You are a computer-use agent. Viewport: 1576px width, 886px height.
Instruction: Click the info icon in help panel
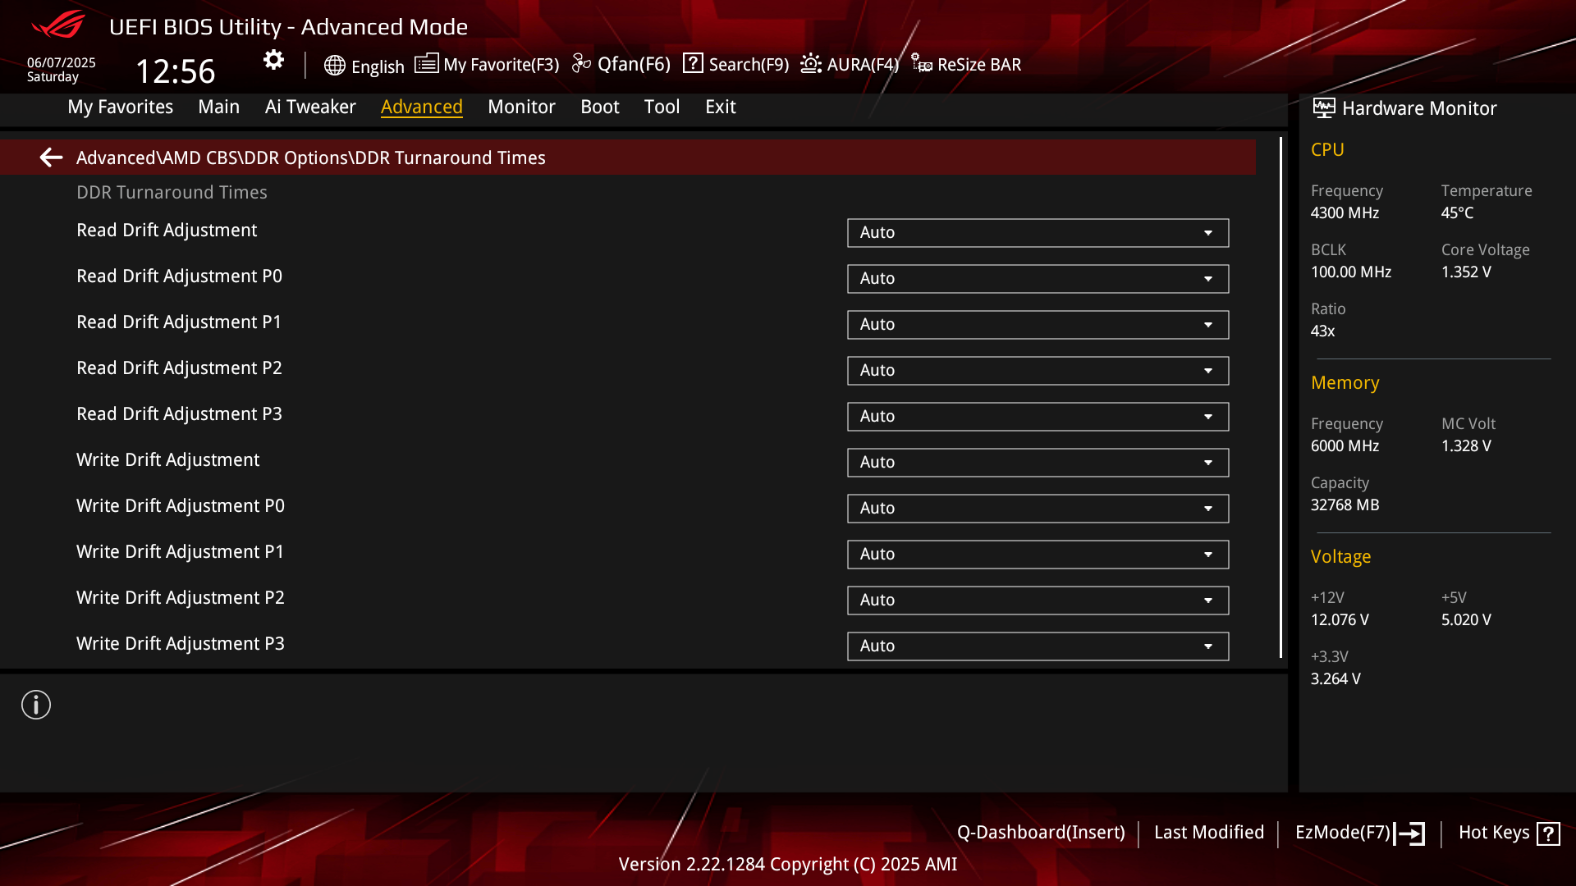pos(36,705)
